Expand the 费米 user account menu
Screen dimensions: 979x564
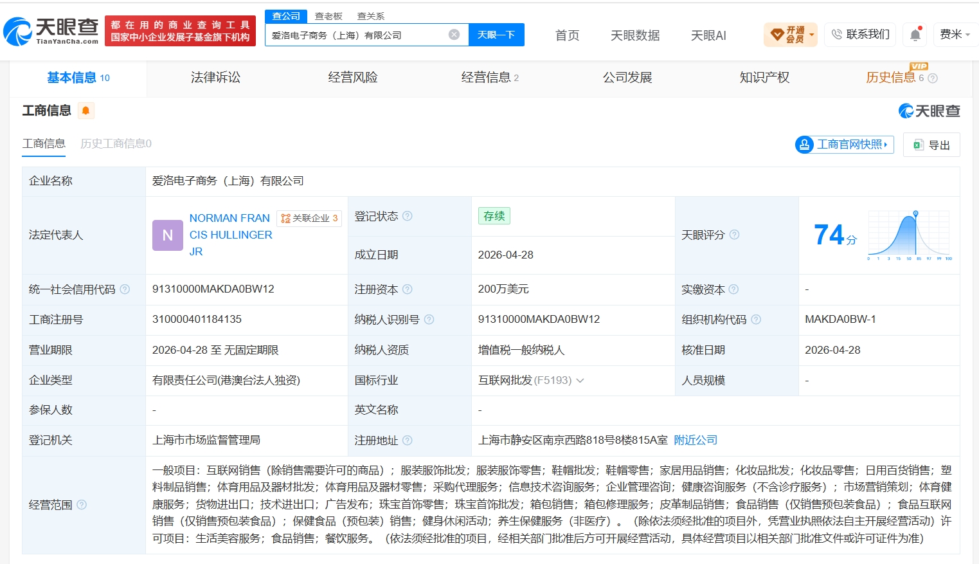955,34
